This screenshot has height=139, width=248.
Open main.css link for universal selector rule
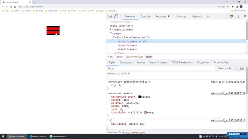(x=228, y=120)
